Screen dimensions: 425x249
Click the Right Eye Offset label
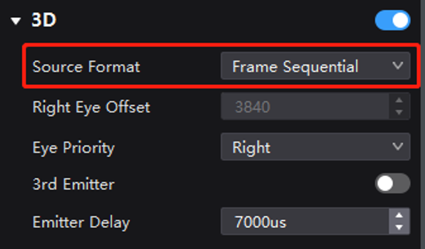tap(91, 107)
